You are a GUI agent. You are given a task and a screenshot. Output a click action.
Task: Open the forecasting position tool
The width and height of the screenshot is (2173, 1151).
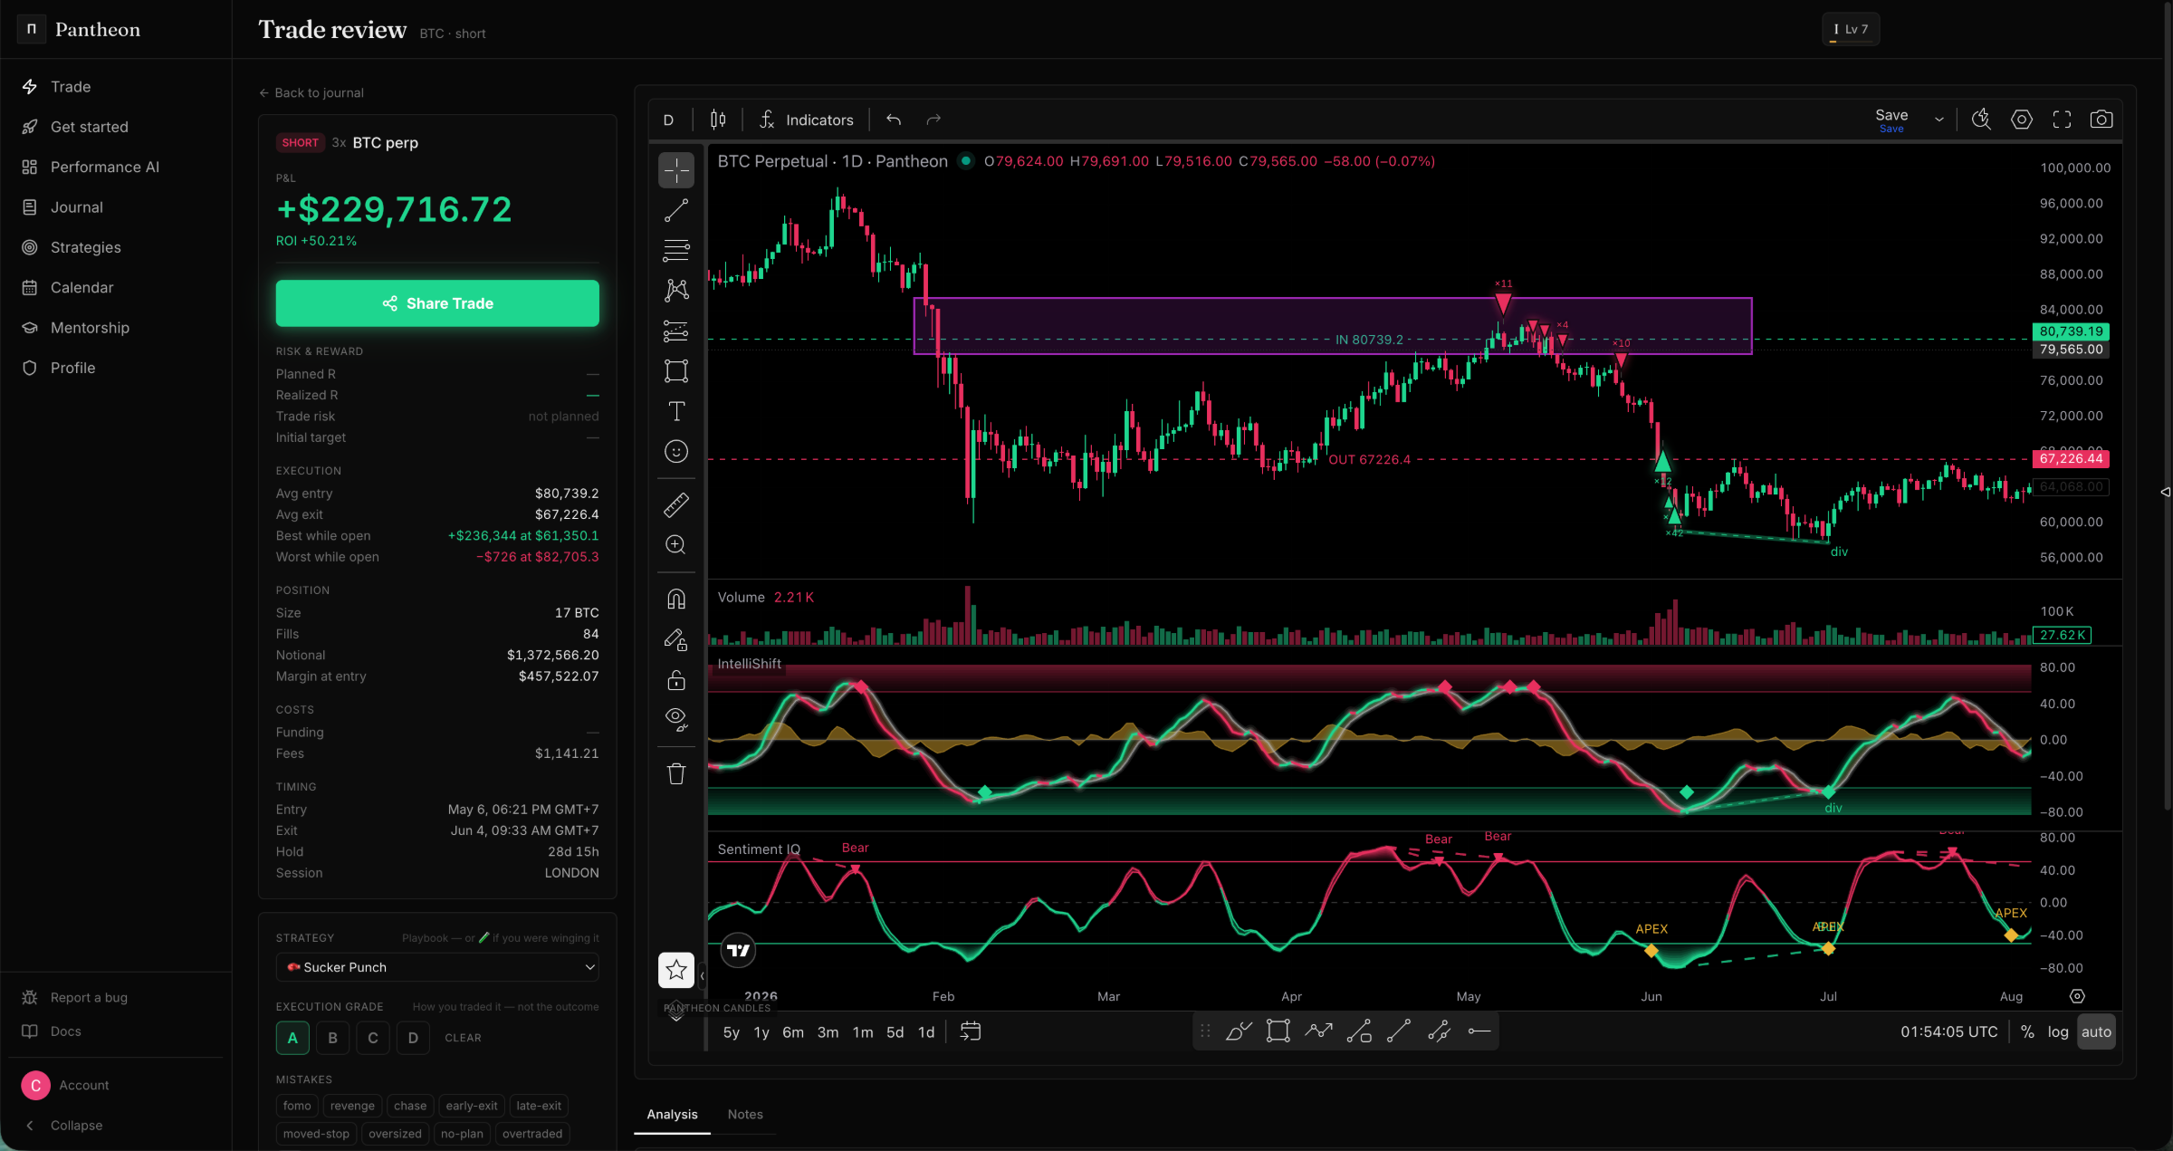coord(675,331)
